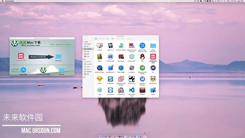
Task: Open the QuarkUpdate application menu
Action: coord(10,1)
